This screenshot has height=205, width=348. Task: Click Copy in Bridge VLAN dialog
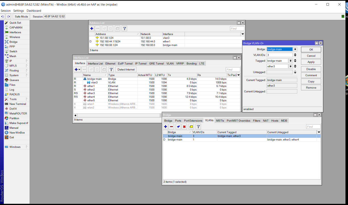pyautogui.click(x=311, y=81)
